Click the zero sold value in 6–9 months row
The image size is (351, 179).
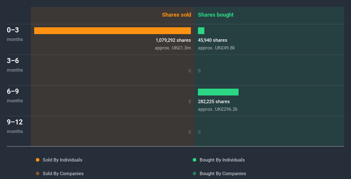pyautogui.click(x=190, y=101)
